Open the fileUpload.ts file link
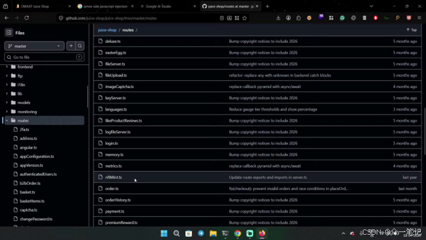This screenshot has width=426, height=240. click(x=116, y=76)
